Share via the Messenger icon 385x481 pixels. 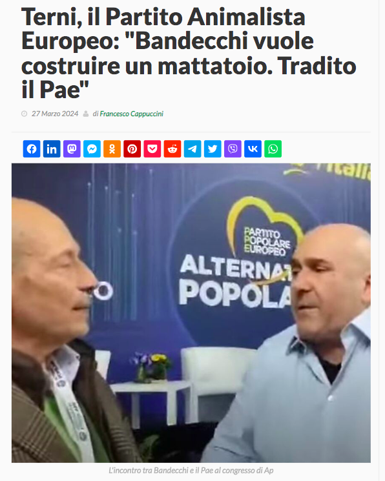92,148
